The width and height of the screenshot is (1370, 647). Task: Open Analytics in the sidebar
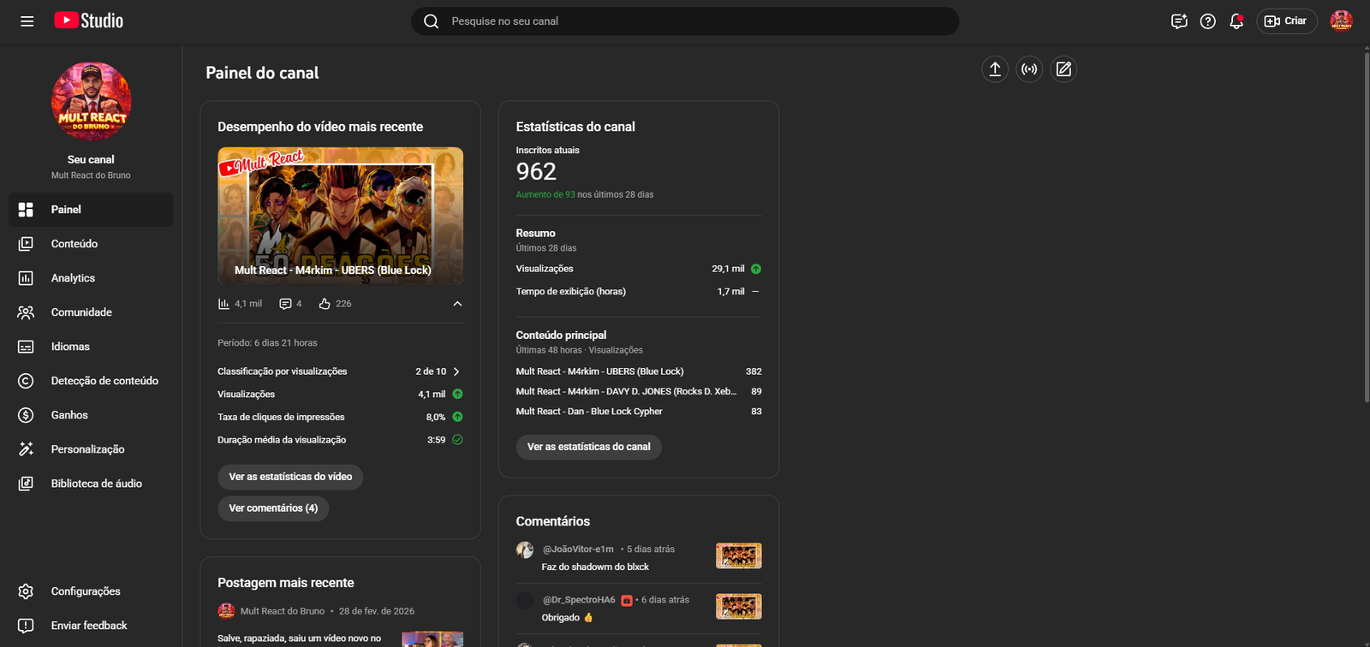[73, 278]
